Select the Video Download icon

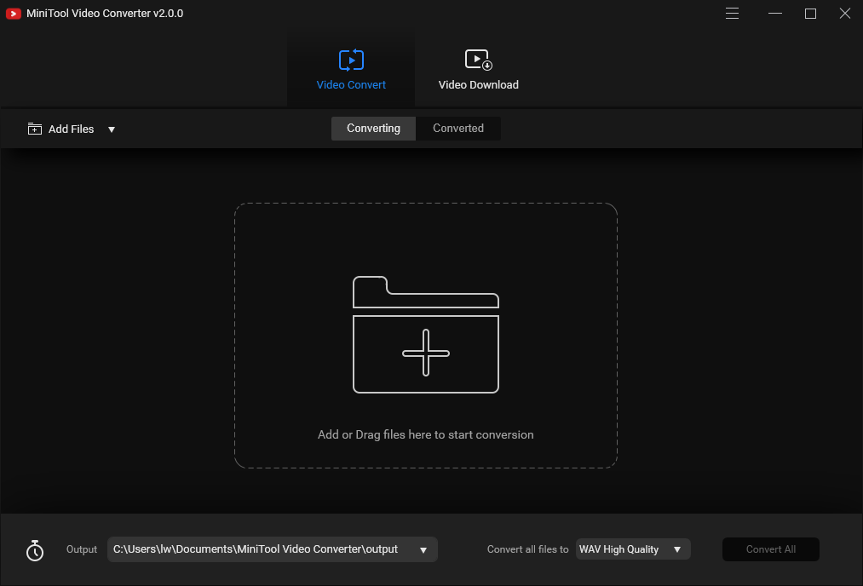tap(478, 60)
